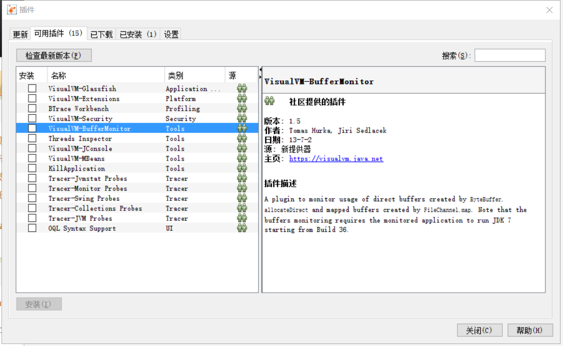Sort by the 名称 column header
Viewport: 563px width, 346px height.
click(x=106, y=75)
